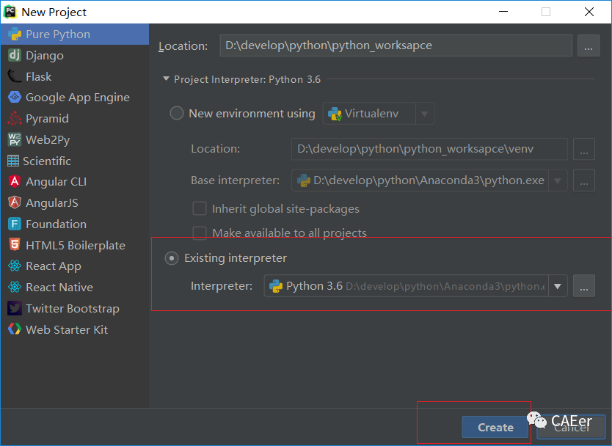The width and height of the screenshot is (612, 446).
Task: Click the React Native atom icon
Action: pyautogui.click(x=15, y=288)
